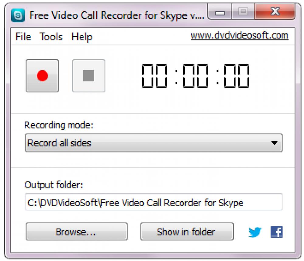Open the Tools menu
The image size is (304, 261).
click(x=51, y=37)
